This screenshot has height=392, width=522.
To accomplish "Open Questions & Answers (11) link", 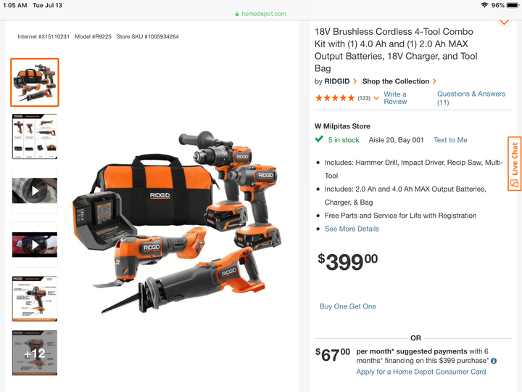I will click(x=471, y=98).
